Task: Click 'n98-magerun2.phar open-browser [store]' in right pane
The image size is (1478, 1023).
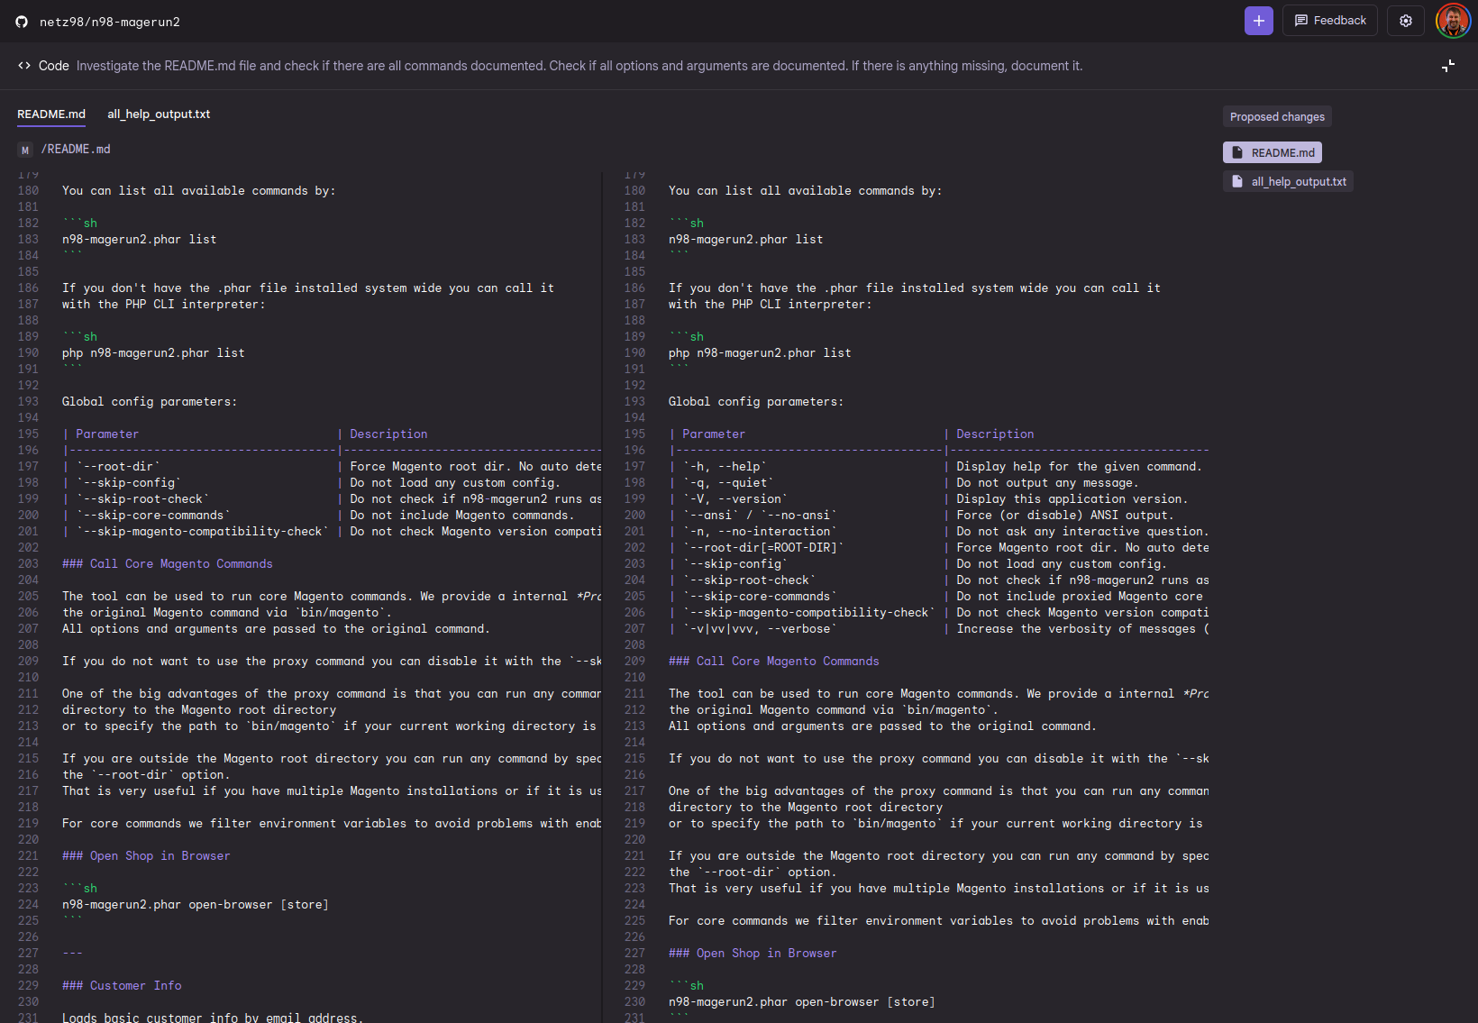Action: click(x=802, y=1002)
